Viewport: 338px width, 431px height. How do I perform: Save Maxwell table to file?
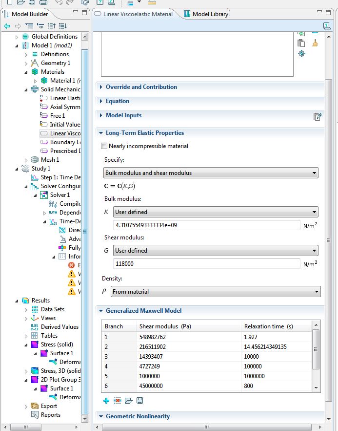pos(140,401)
